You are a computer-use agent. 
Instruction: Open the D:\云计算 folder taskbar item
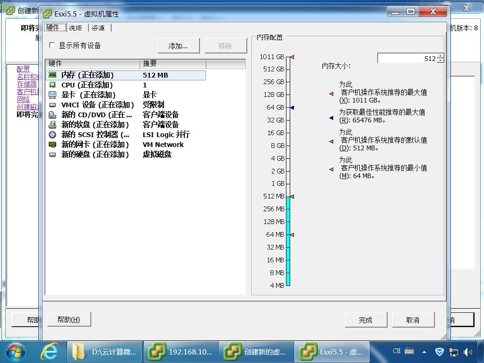(104, 352)
